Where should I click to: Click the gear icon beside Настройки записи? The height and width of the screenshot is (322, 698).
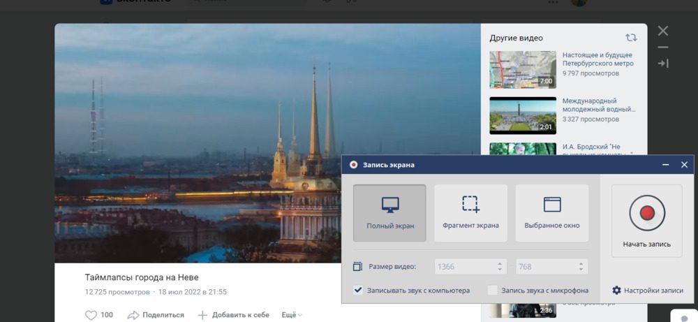(x=616, y=291)
